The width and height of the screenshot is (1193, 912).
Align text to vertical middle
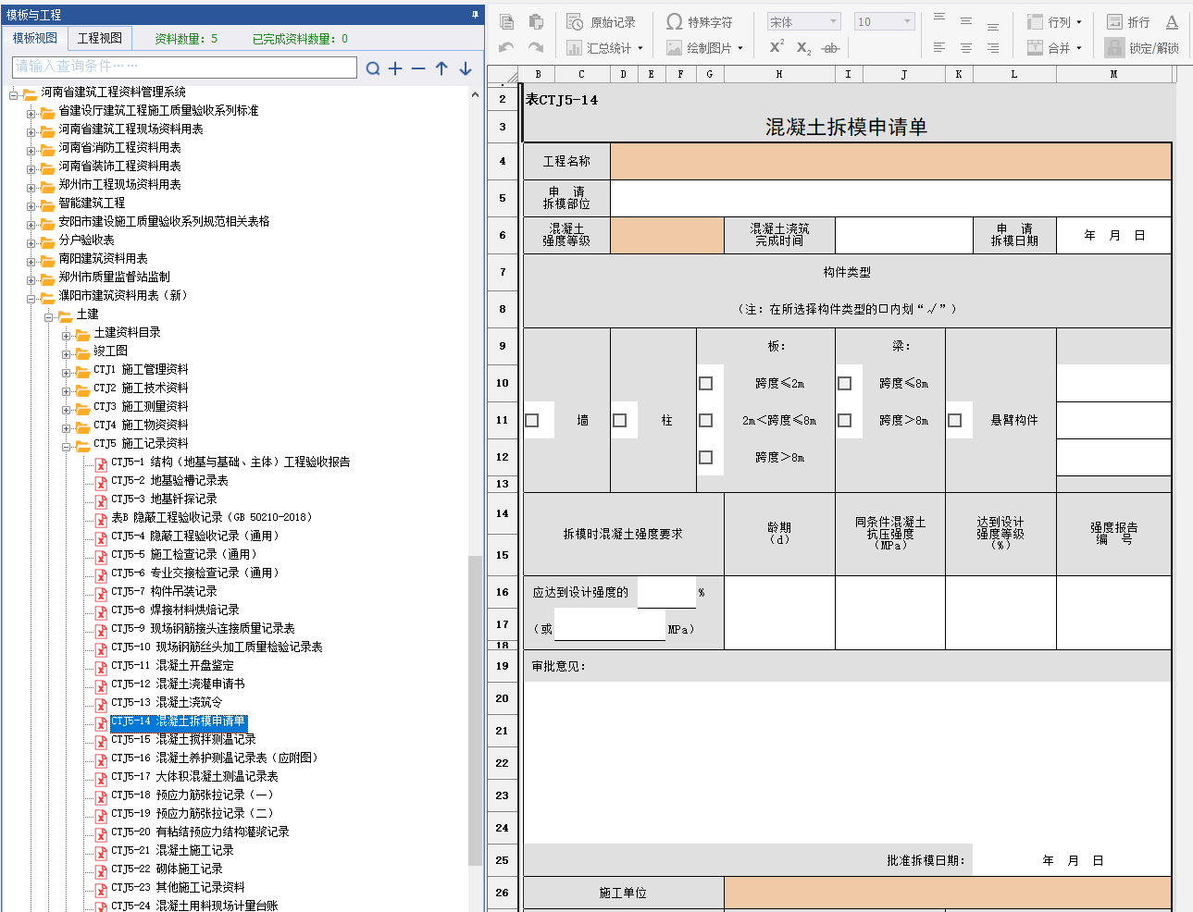966,21
